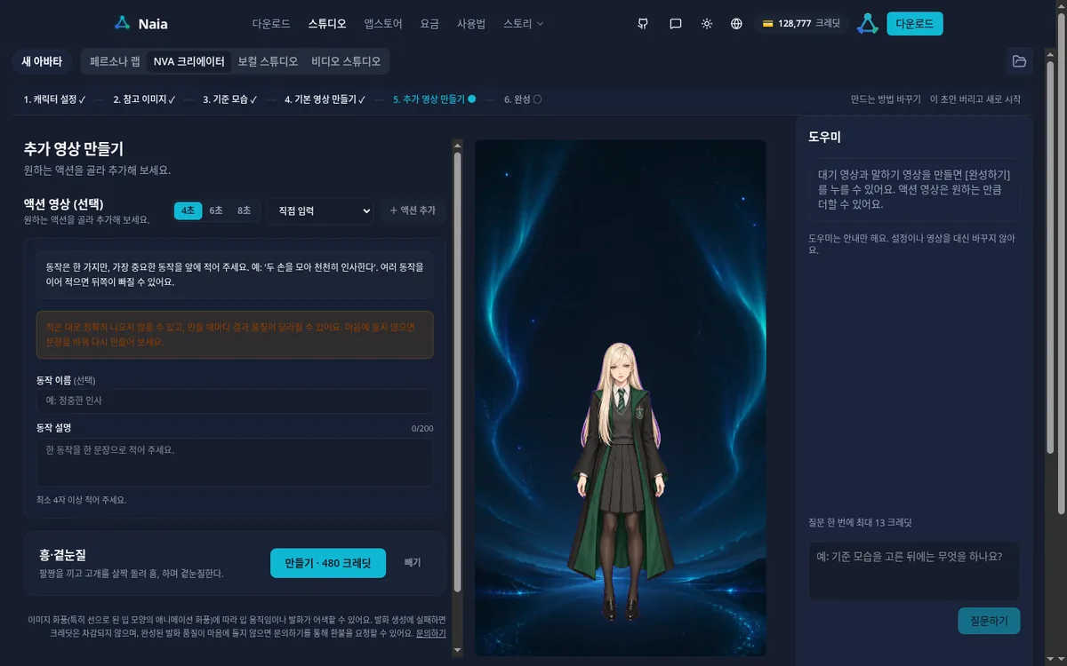Go back to step 2. 참고 이미지
This screenshot has height=666, width=1067.
pyautogui.click(x=144, y=99)
